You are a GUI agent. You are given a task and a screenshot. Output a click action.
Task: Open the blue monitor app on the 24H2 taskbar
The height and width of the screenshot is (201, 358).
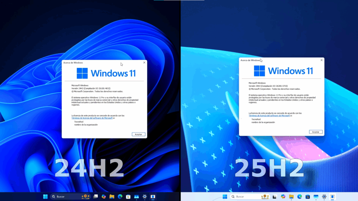click(x=136, y=196)
